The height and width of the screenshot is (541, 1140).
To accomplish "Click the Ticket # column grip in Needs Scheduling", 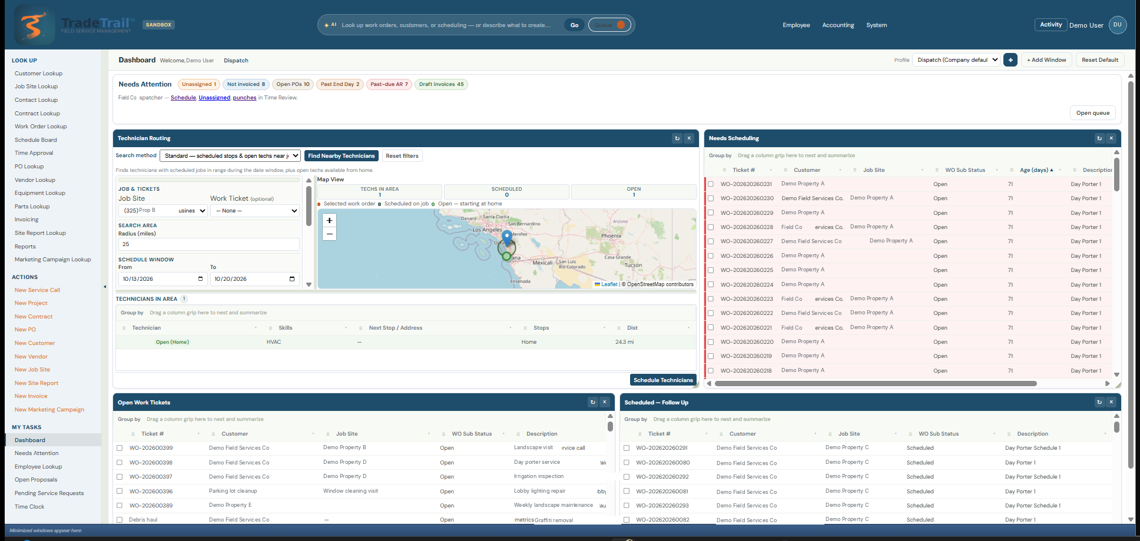I will point(723,170).
